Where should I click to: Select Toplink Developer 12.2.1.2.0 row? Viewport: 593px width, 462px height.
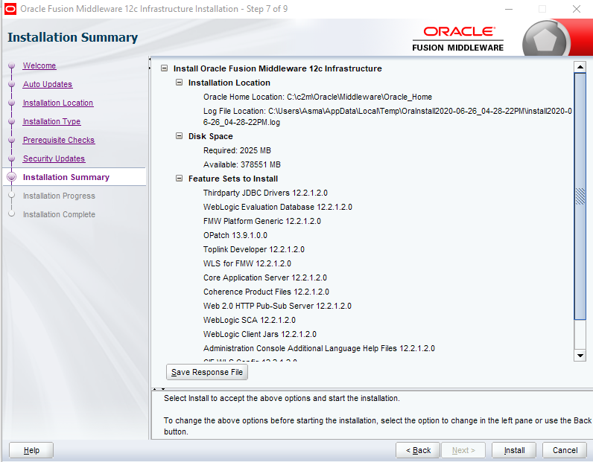coord(254,249)
